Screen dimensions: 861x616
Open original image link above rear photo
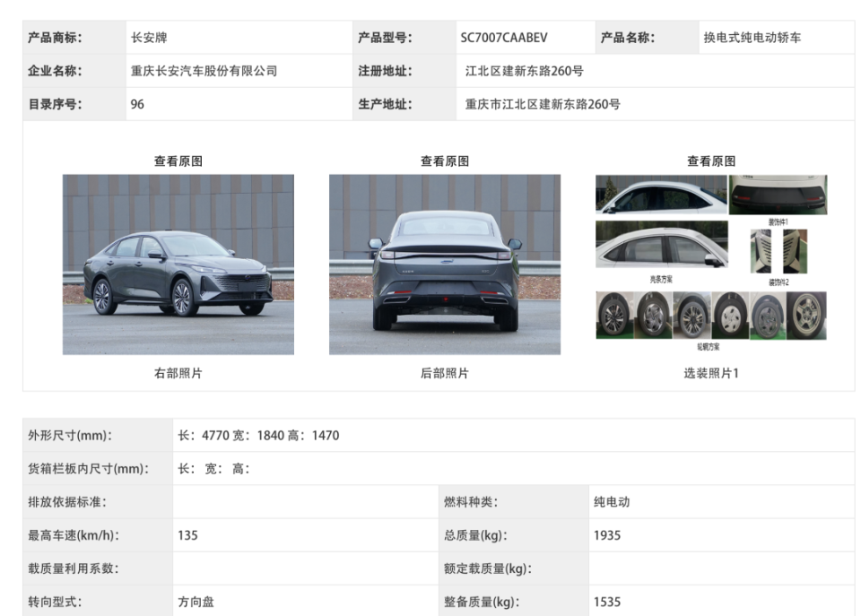pos(445,161)
